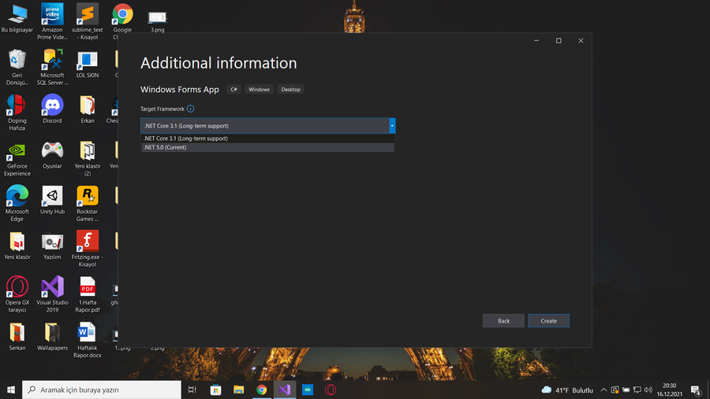Go Back to previous step
This screenshot has height=399, width=710.
click(x=503, y=320)
